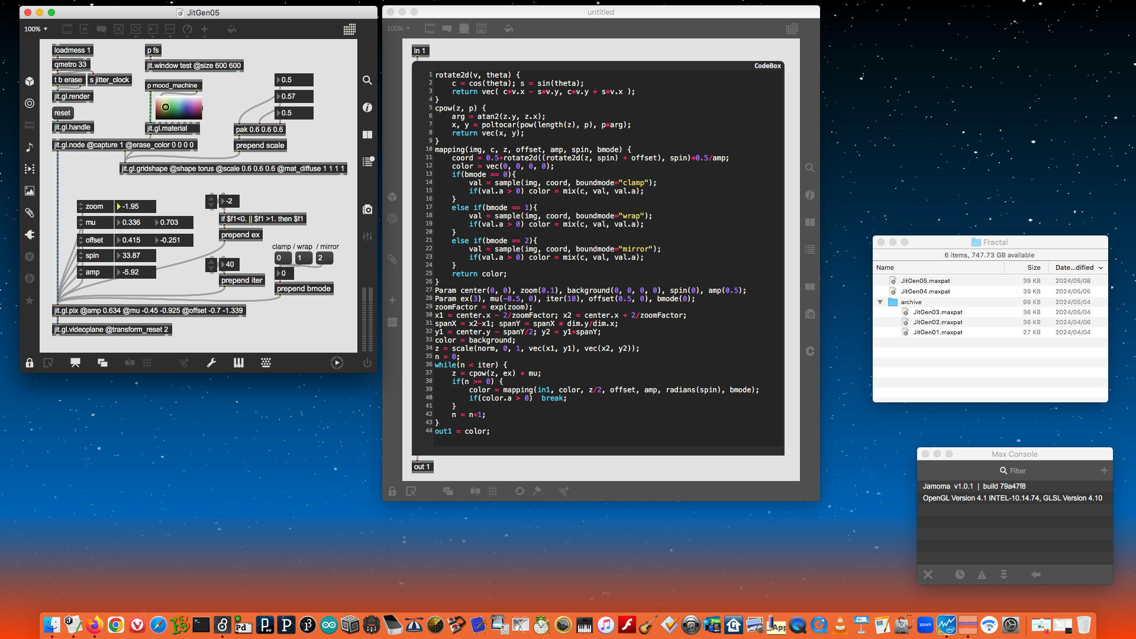
Task: Open the Plug-ins icon in left sidebar
Action: point(30,235)
